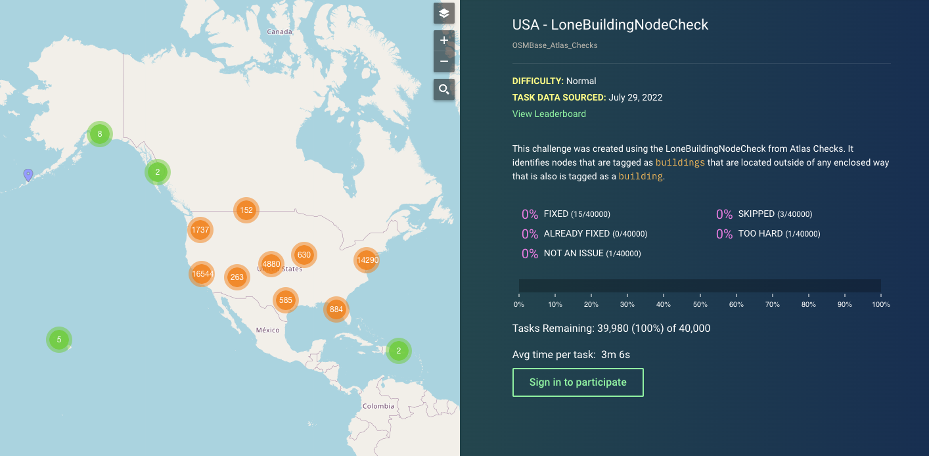Image resolution: width=929 pixels, height=456 pixels.
Task: Click the Canada label on the map
Action: point(279,32)
